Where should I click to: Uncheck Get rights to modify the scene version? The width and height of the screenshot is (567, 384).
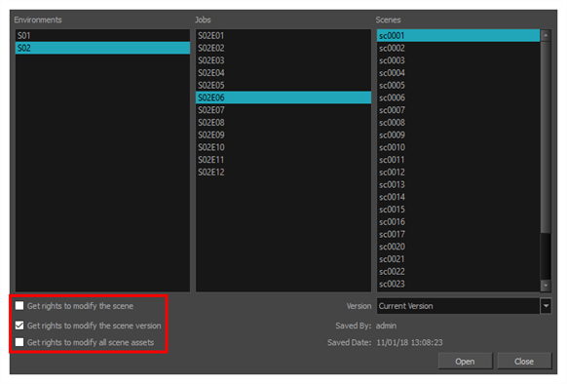[19, 326]
